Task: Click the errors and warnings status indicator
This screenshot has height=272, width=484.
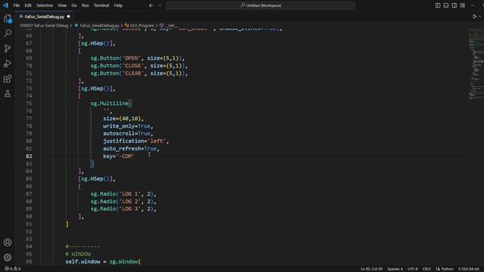Action: point(13,269)
